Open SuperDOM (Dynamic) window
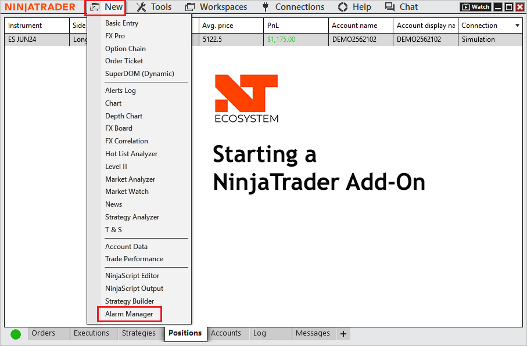This screenshot has width=527, height=346. point(139,74)
